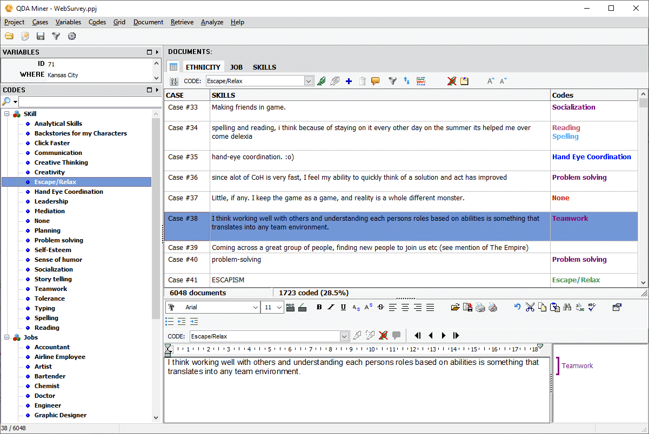The width and height of the screenshot is (649, 434).
Task: Switch to the JOB tab
Action: pos(236,67)
